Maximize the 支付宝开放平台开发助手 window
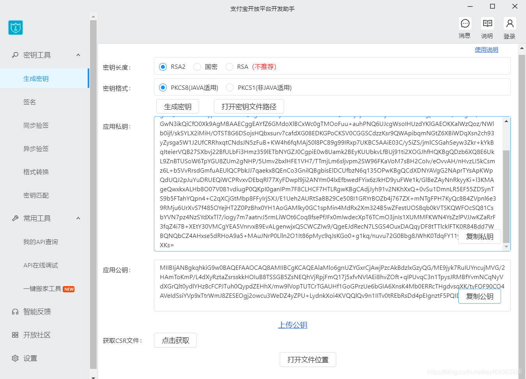Viewport: 526px width, 379px height. (492, 7)
